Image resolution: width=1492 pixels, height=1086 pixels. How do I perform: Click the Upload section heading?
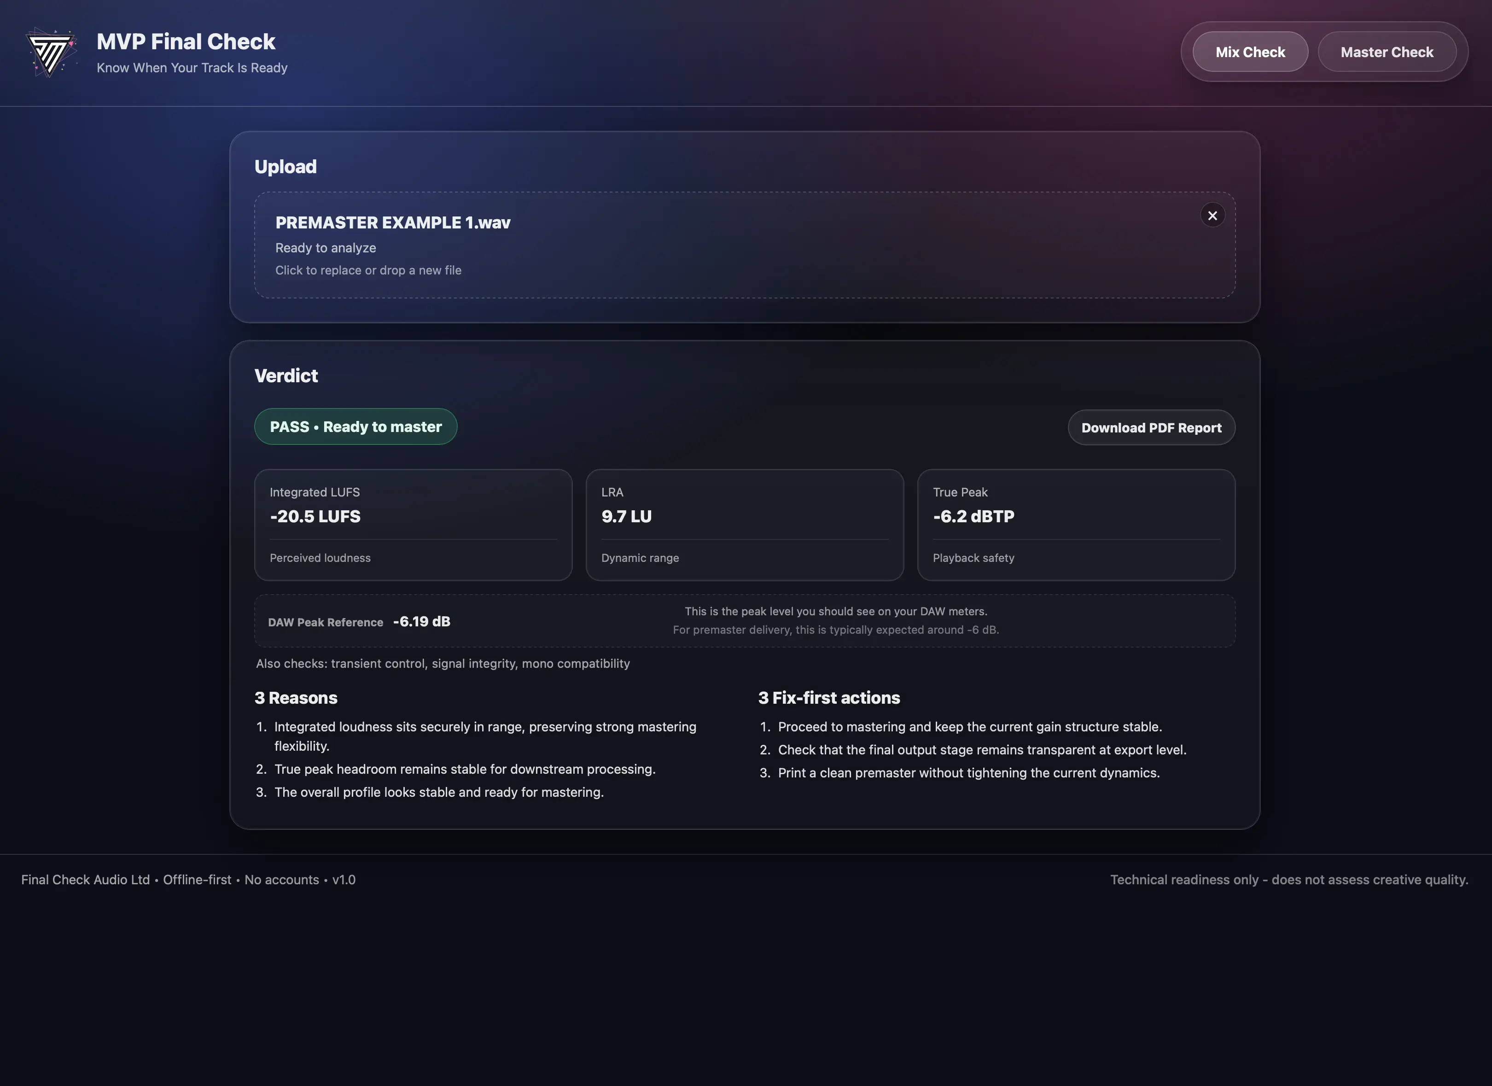coord(285,166)
